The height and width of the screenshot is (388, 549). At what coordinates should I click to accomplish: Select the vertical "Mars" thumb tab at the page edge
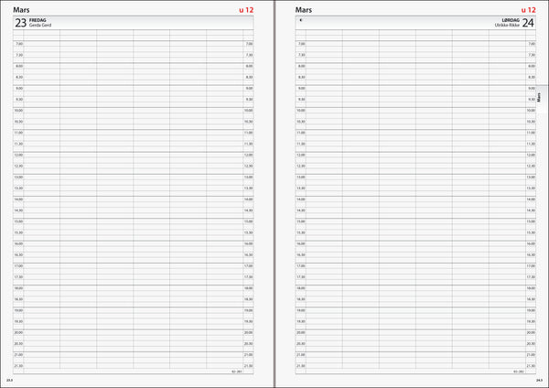(x=539, y=97)
